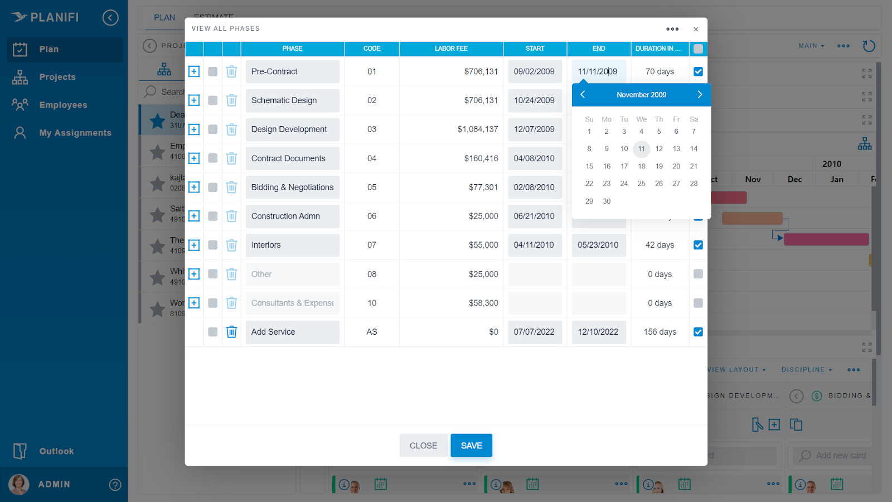Enable duration checkbox for the Other phase
The width and height of the screenshot is (892, 502).
click(698, 274)
